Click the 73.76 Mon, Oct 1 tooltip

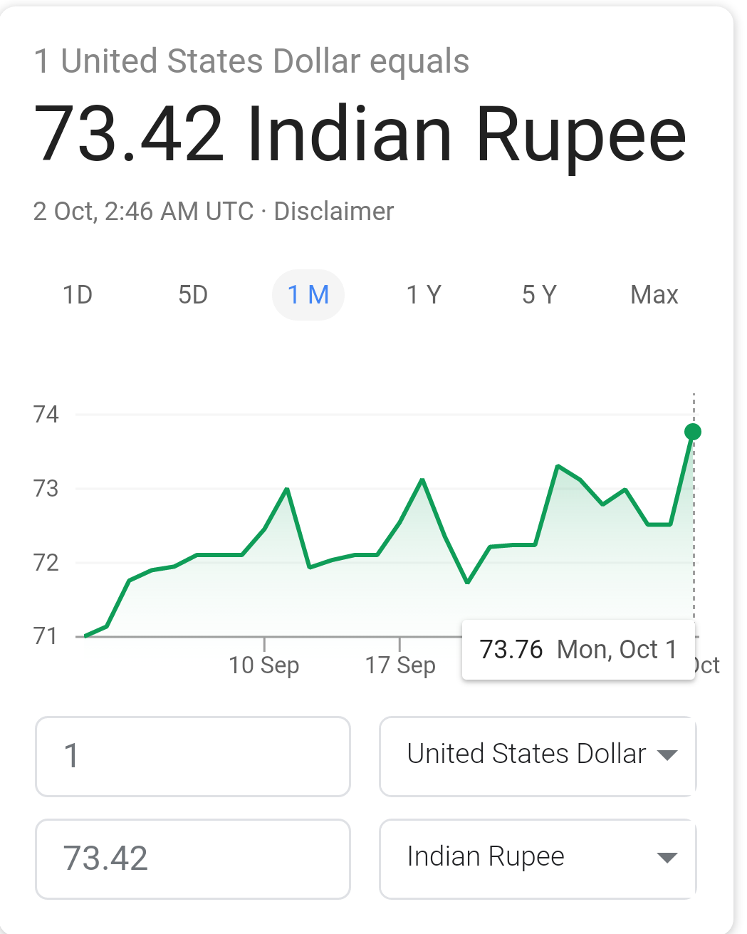[x=578, y=650]
